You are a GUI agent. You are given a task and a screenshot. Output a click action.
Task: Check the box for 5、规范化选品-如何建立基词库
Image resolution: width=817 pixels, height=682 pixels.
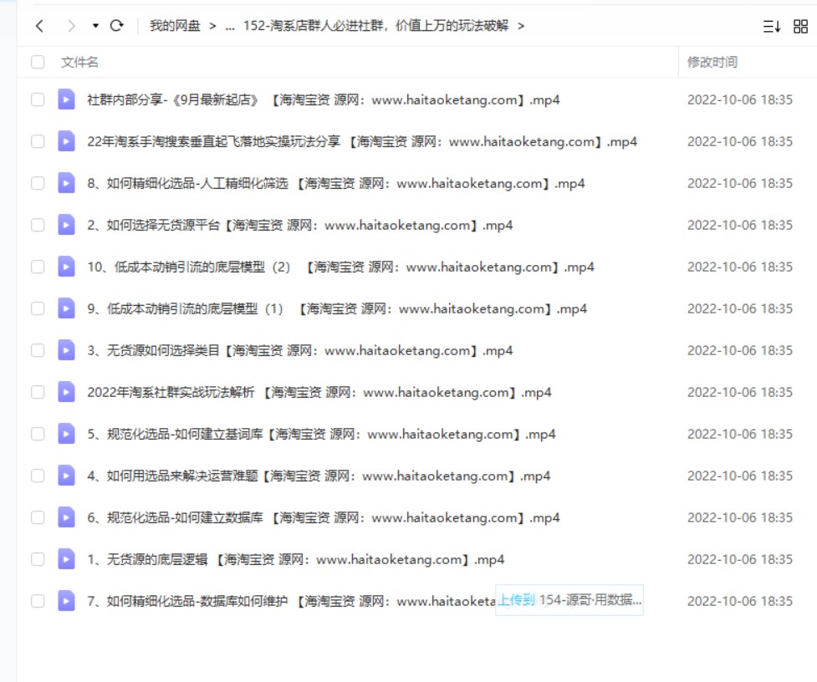38,434
